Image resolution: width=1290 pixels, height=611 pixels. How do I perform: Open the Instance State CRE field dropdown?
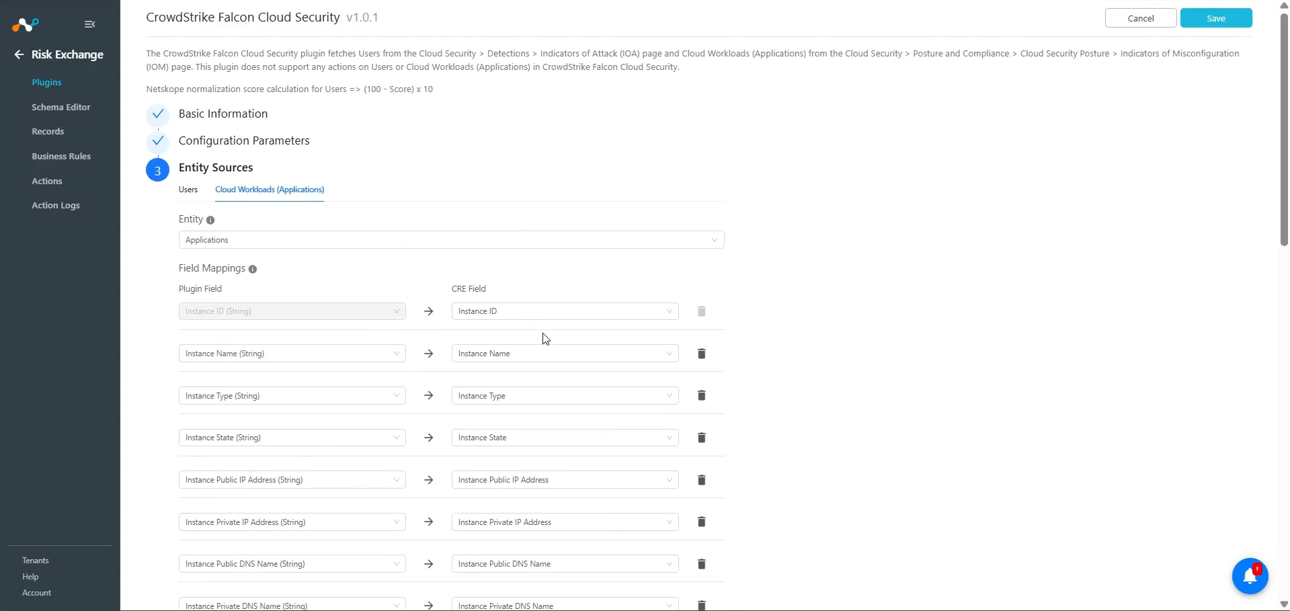point(565,438)
